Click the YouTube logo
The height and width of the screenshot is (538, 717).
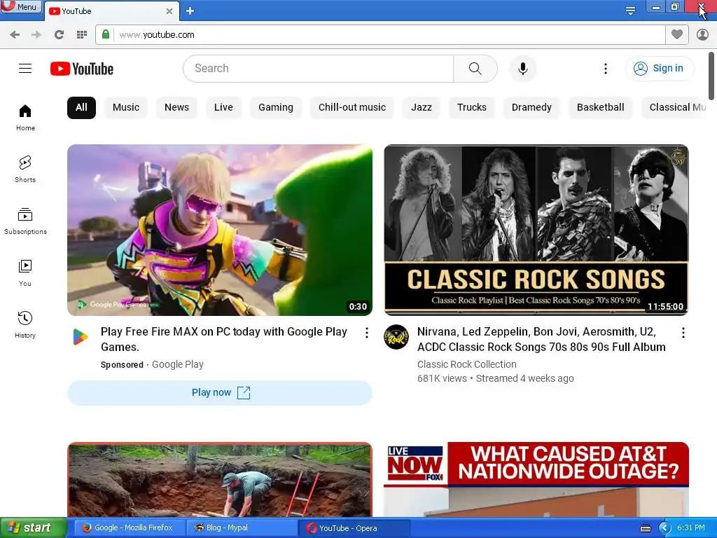click(x=82, y=69)
